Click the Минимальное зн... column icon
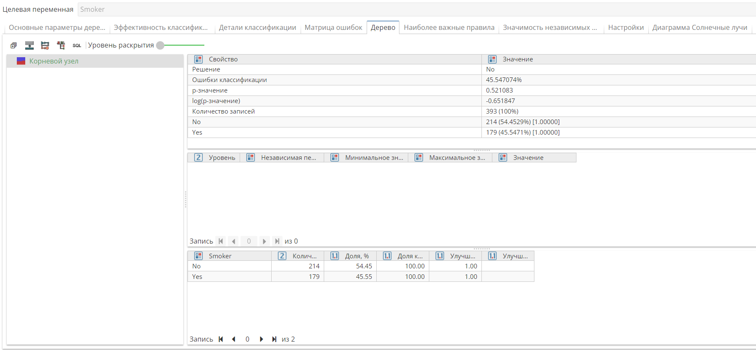Image resolution: width=756 pixels, height=350 pixels. pyautogui.click(x=335, y=157)
